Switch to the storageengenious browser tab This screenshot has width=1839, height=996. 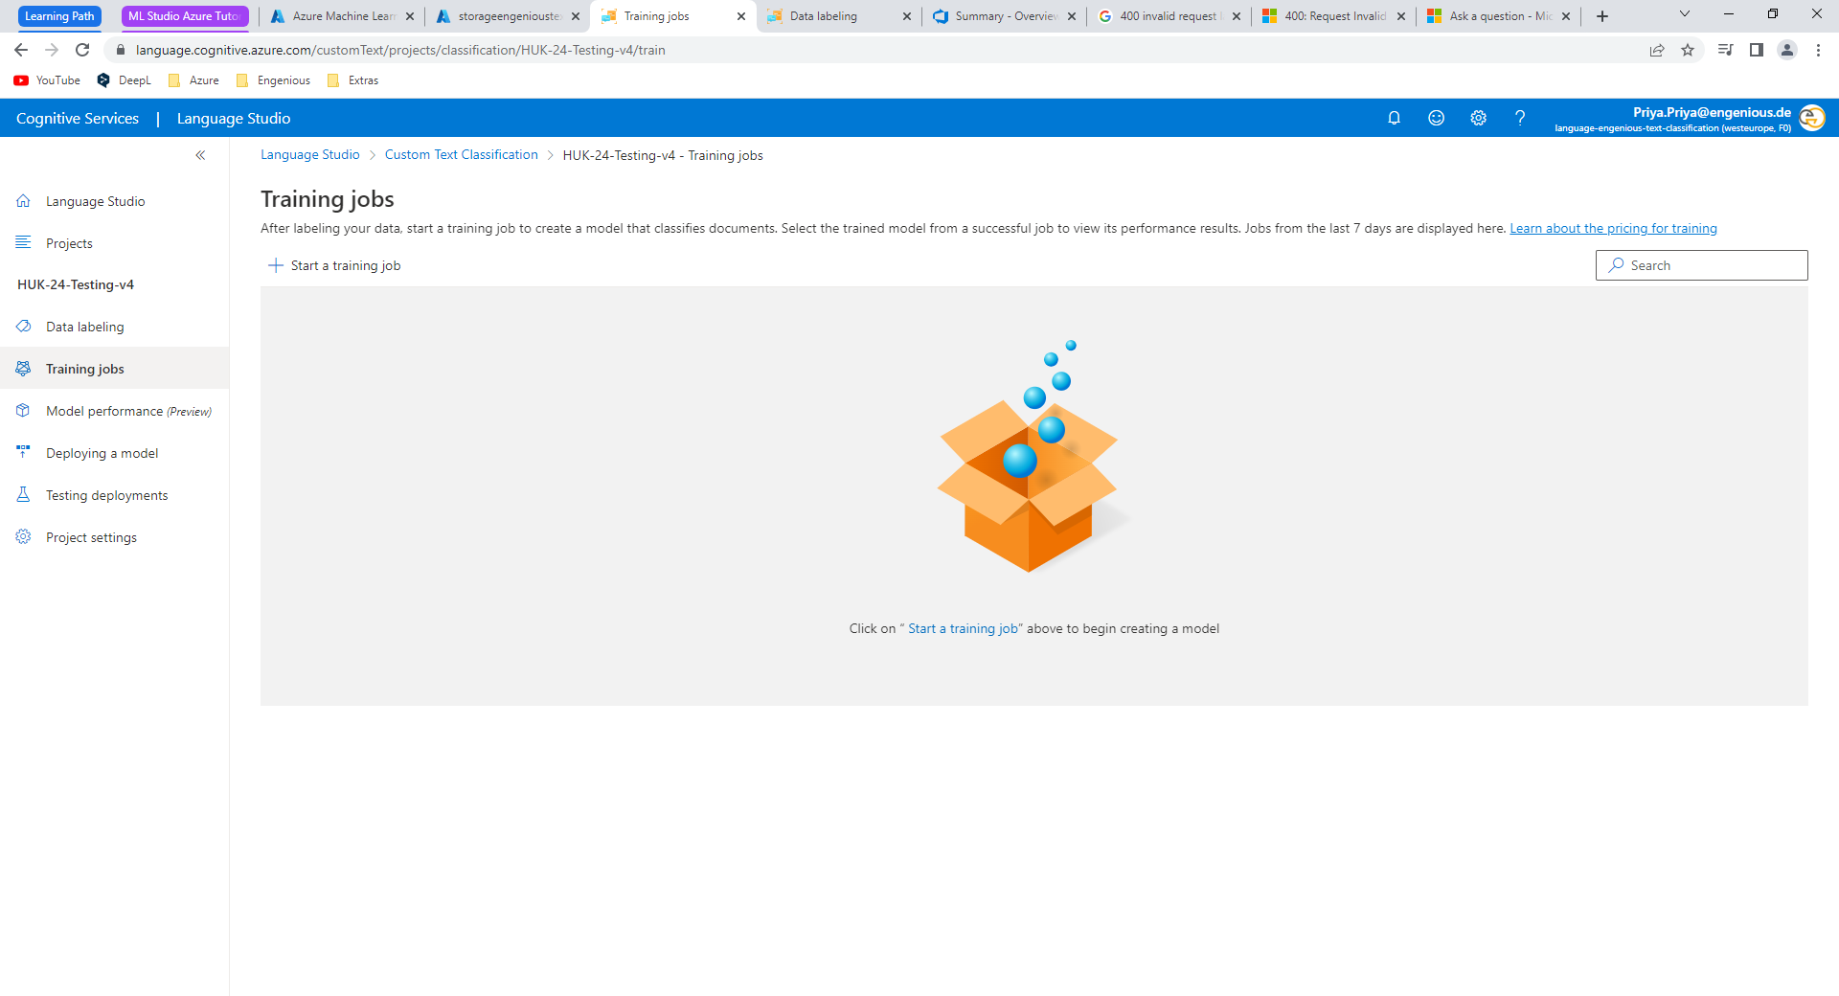pos(508,16)
